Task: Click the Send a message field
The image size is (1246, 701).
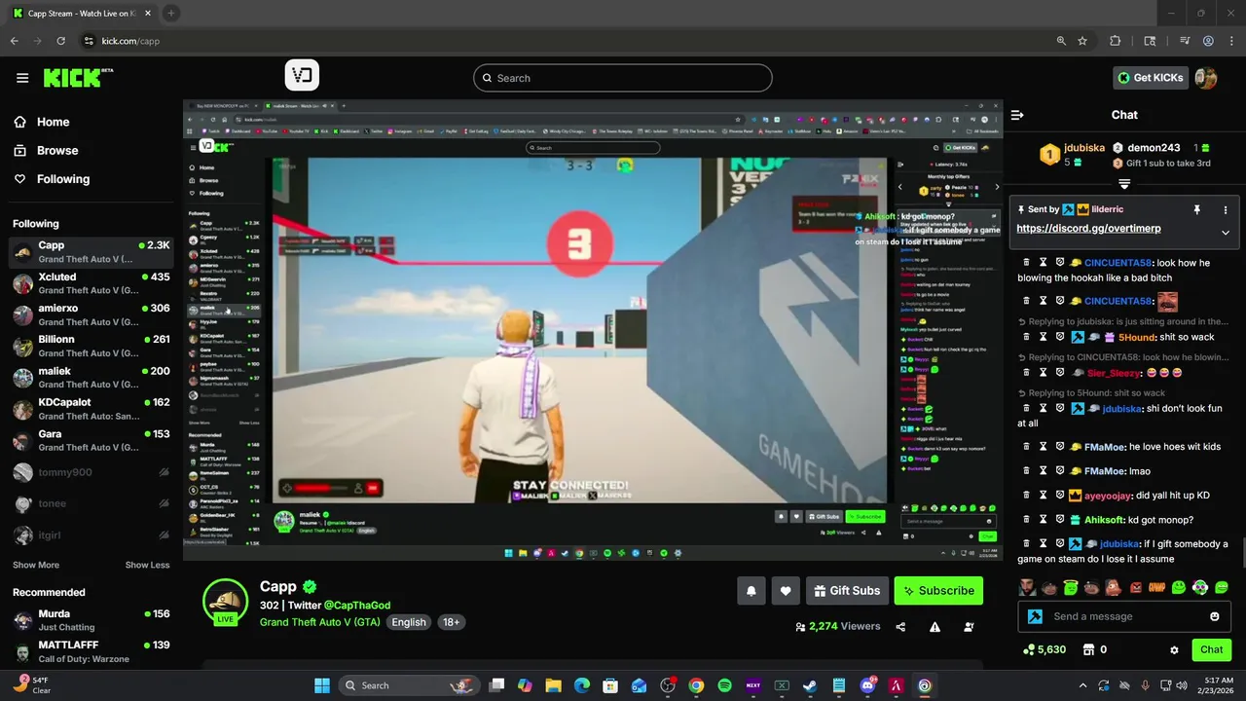Action: coord(1126,616)
